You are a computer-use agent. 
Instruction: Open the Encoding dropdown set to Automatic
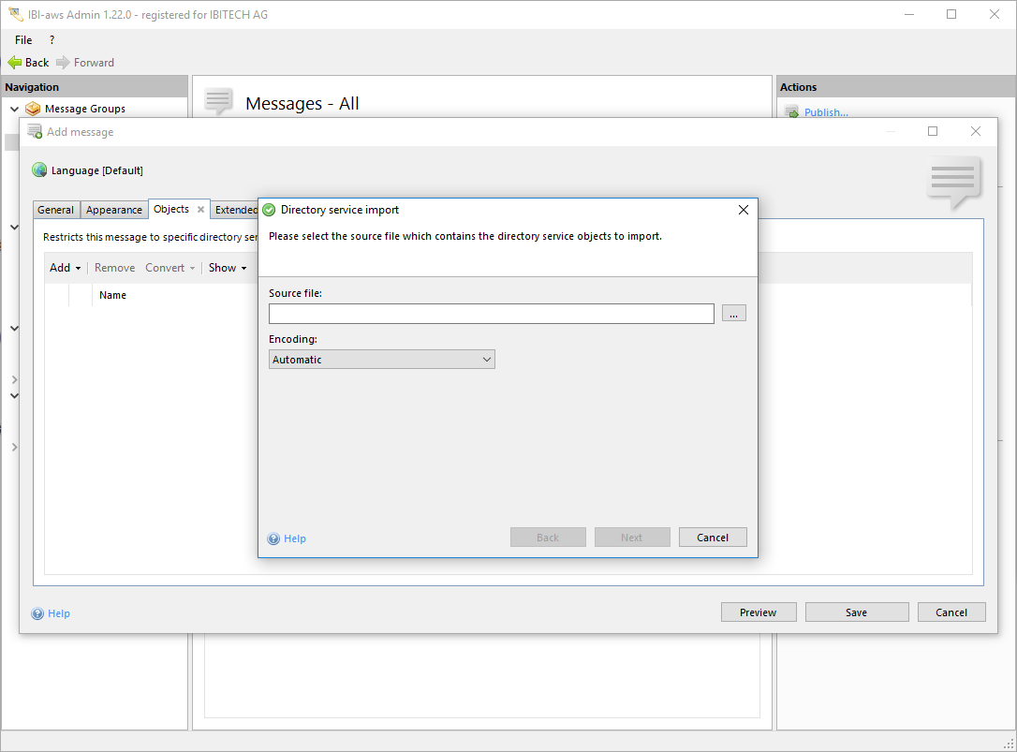pyautogui.click(x=381, y=360)
